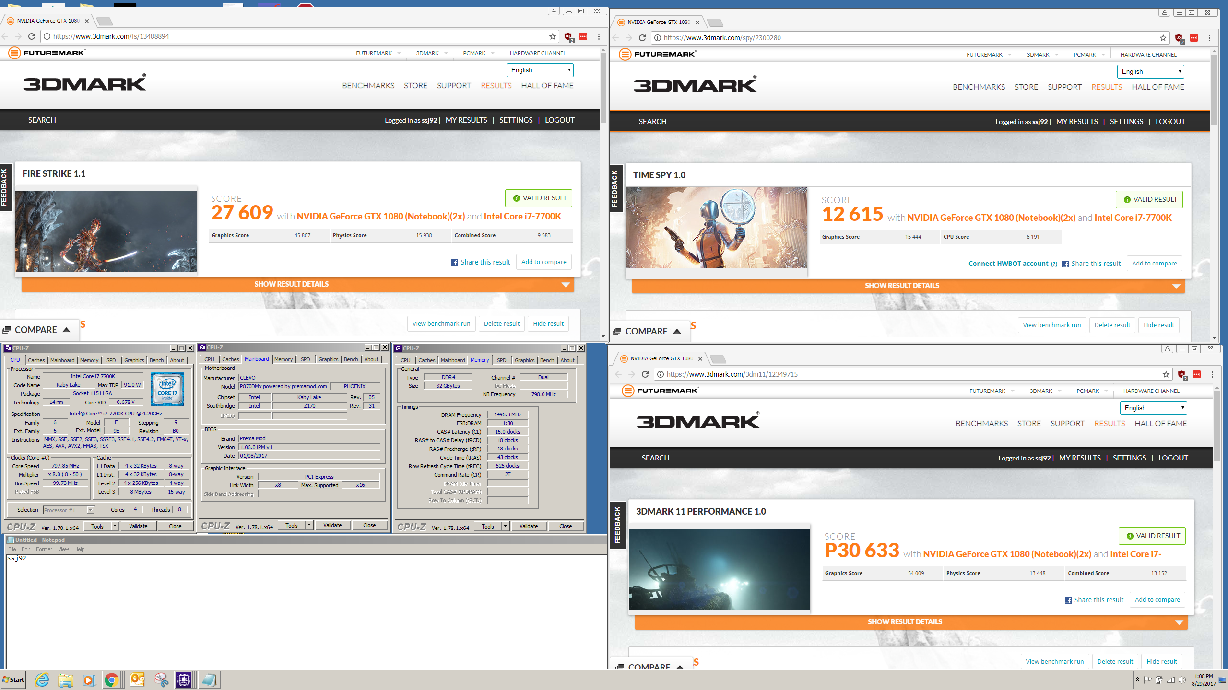This screenshot has height=690, width=1228.
Task: Launch Internet Explorer from the taskbar
Action: (42, 680)
